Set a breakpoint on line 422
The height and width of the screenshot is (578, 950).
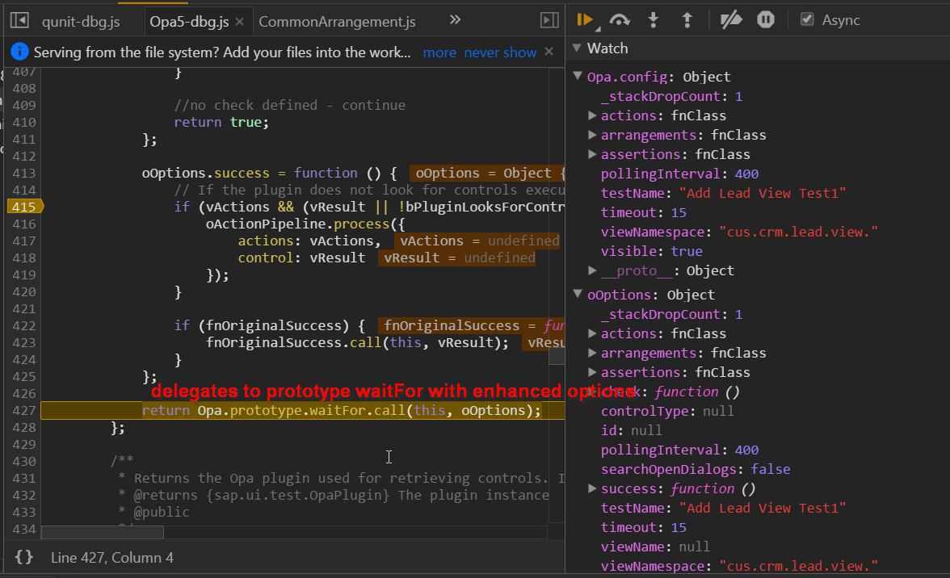point(24,325)
